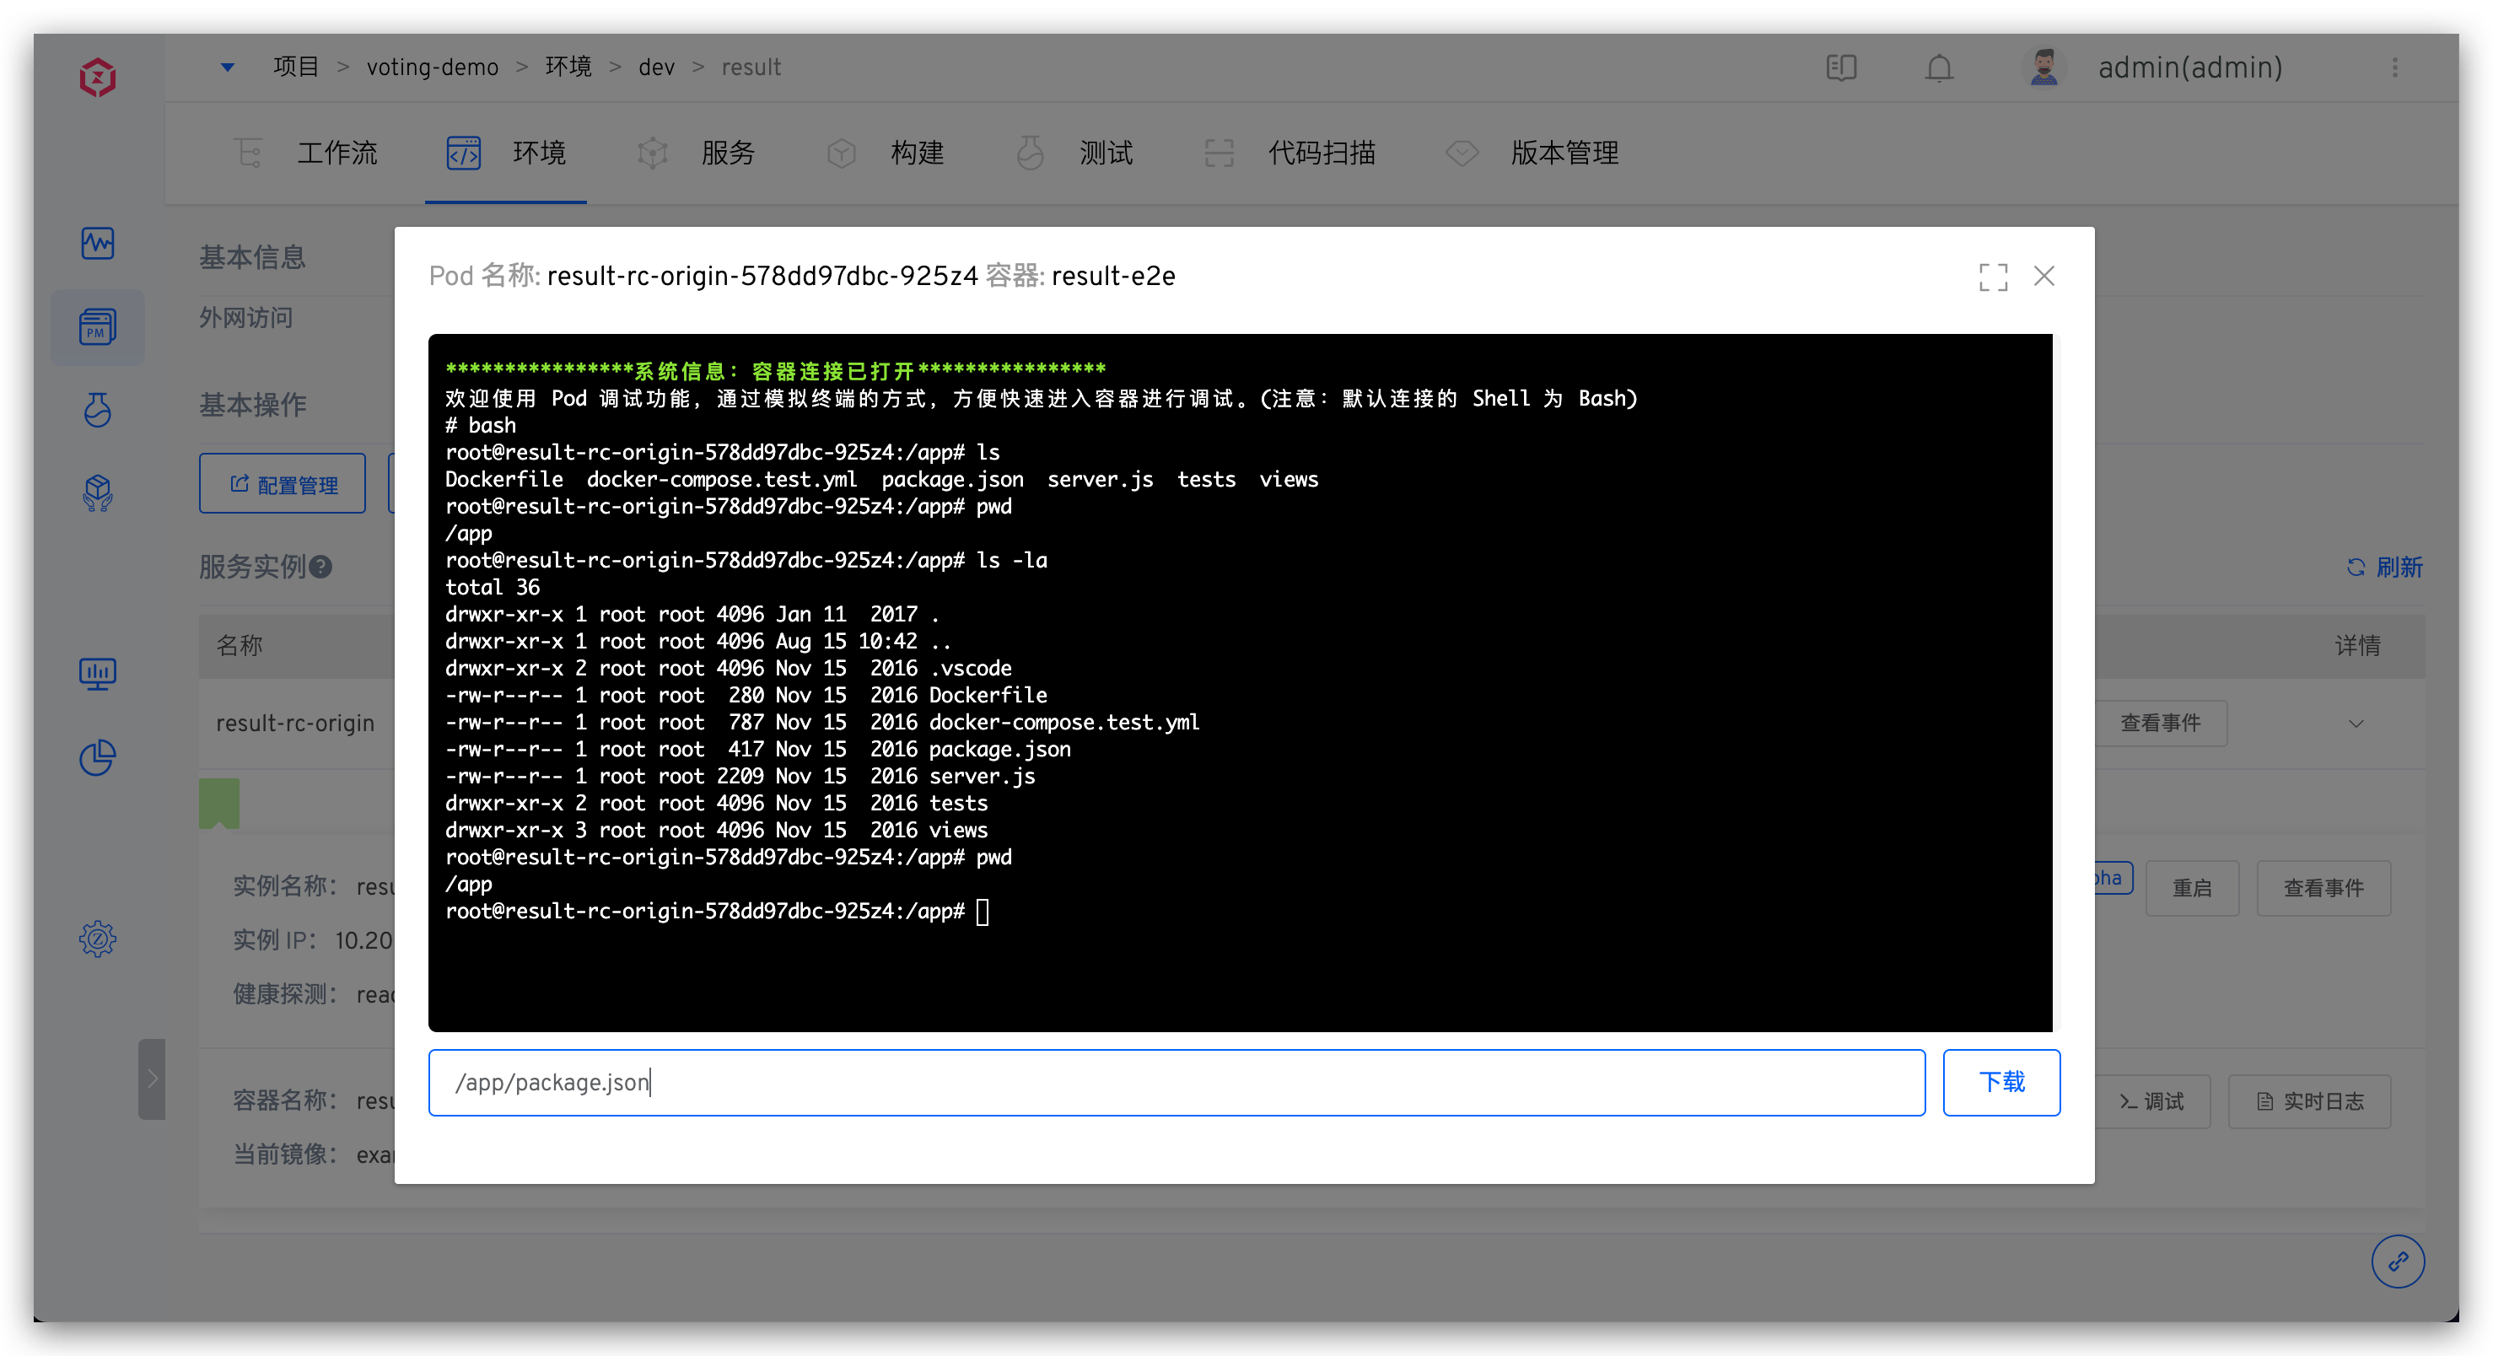Viewport: 2493px width, 1356px height.
Task: Expand the sidebar with the arrow handle
Action: (x=152, y=1079)
